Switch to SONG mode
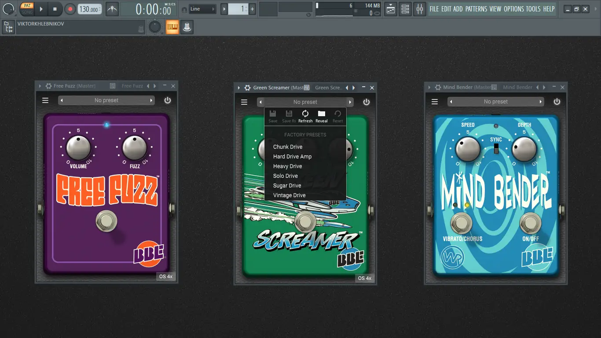 (x=27, y=12)
